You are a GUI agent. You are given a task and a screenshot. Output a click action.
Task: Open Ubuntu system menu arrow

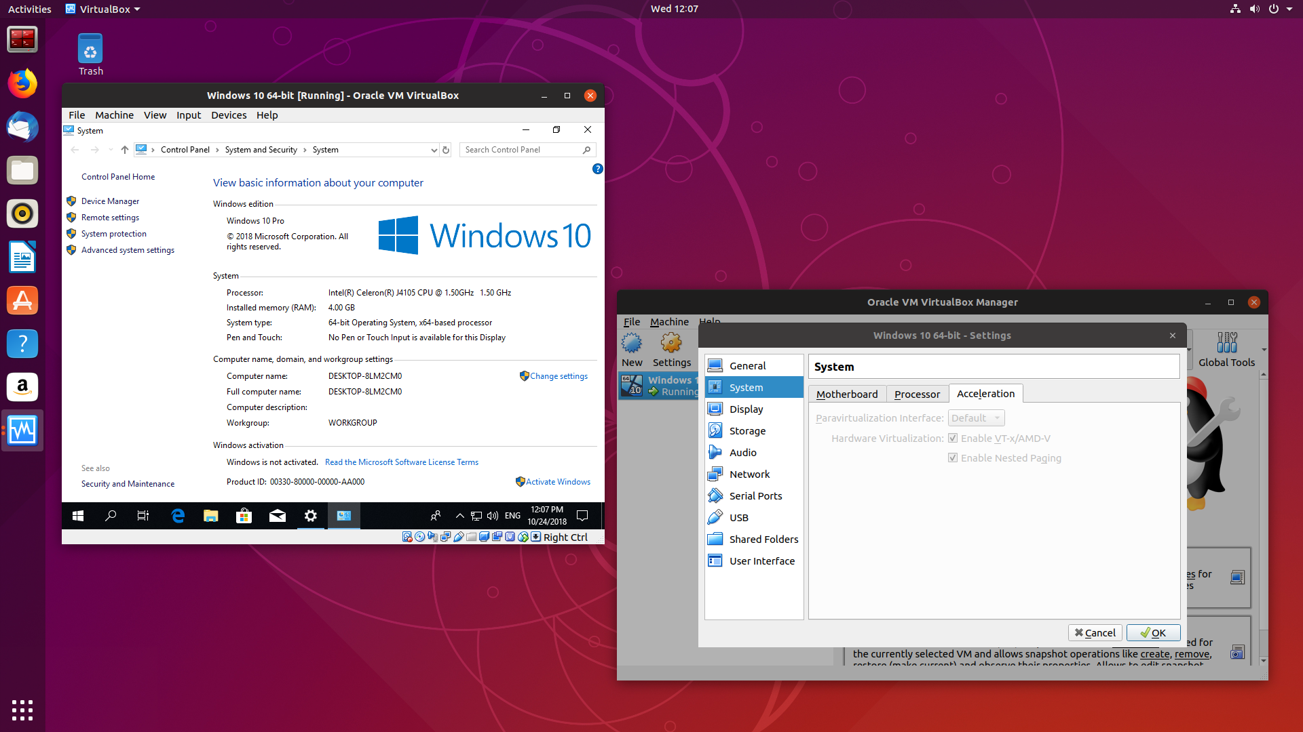pyautogui.click(x=1289, y=9)
